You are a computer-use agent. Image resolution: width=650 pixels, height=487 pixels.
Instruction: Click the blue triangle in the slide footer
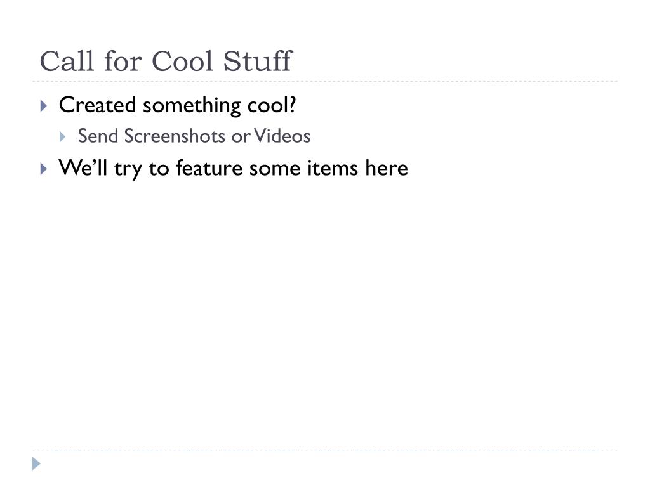click(x=36, y=464)
